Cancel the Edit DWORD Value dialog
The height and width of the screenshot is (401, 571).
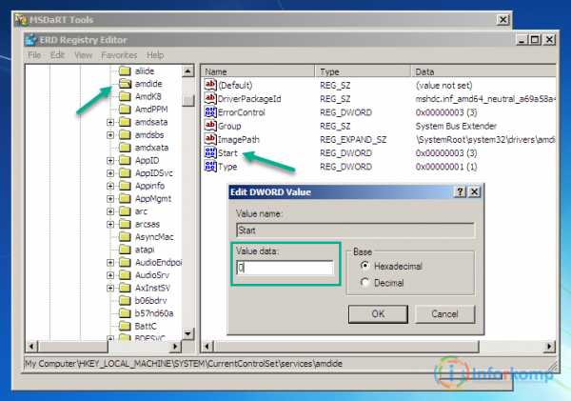[x=444, y=314]
